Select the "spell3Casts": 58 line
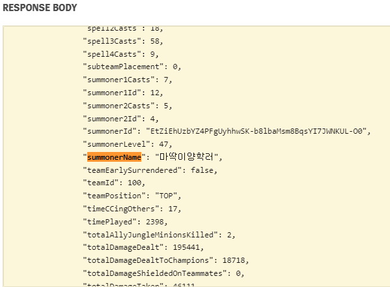This screenshot has height=287, width=390. [x=123, y=41]
